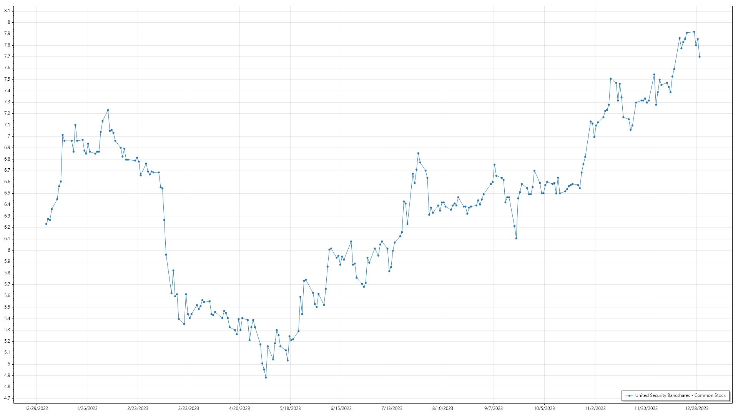
Task: Select the final data point at 7.7
Action: coord(699,57)
